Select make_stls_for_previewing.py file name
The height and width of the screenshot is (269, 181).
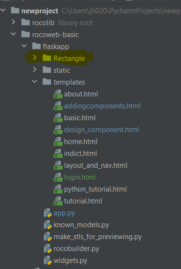(x=98, y=237)
